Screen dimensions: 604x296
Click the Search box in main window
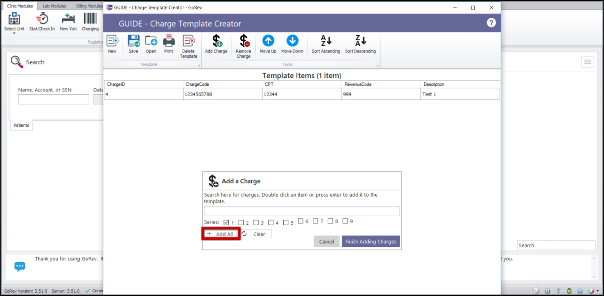(x=556, y=245)
